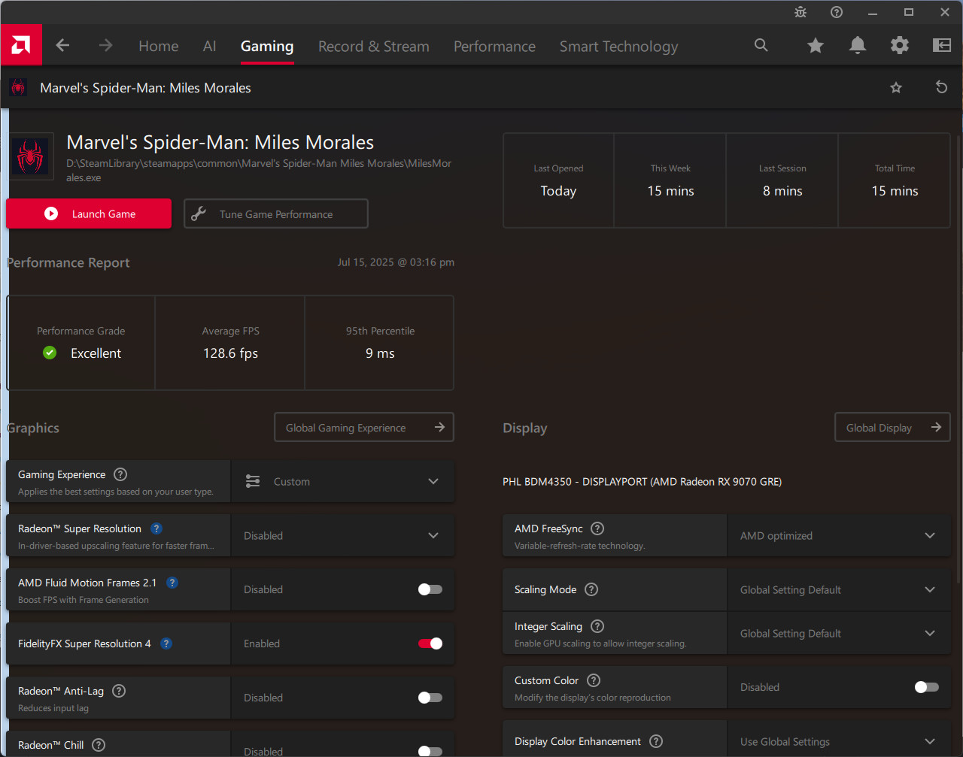
Task: Click the Launch Game button
Action: point(89,213)
